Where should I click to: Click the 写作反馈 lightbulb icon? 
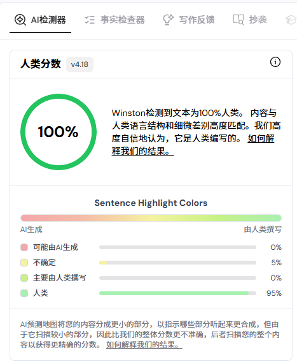168,20
